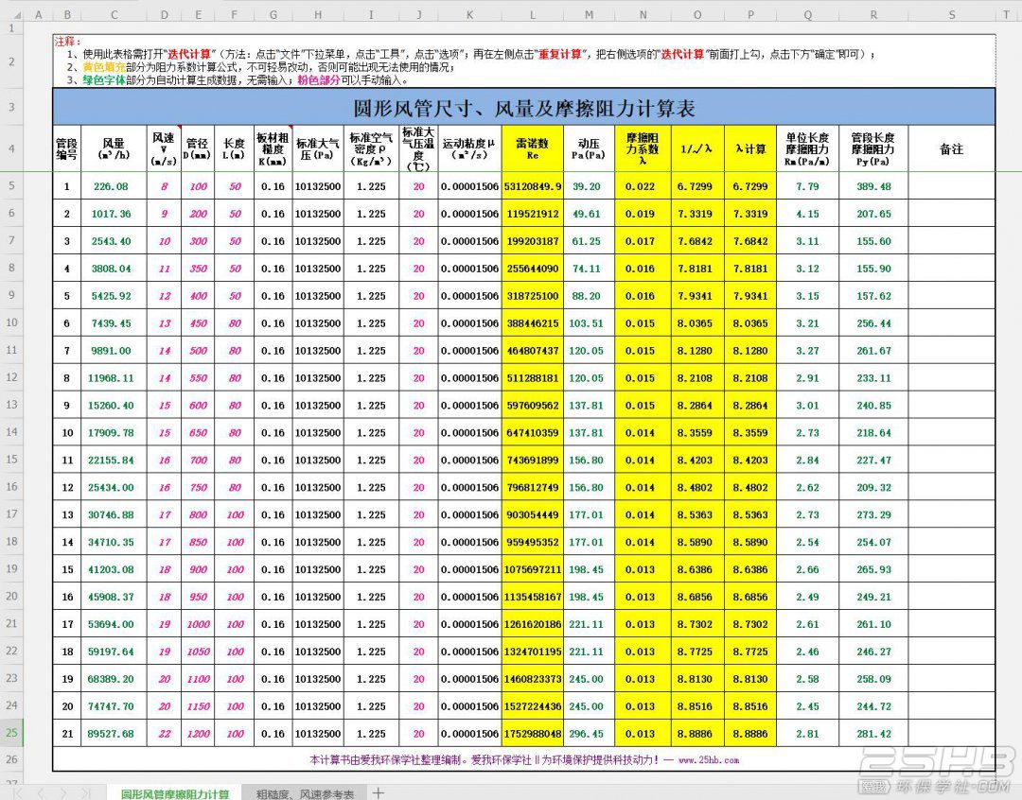1022x800 pixels.
Task: Select Reynolds number cell 53120849.9
Action: (x=533, y=186)
